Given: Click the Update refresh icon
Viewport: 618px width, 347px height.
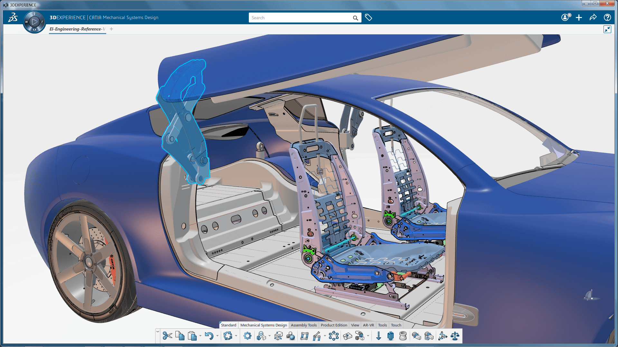Looking at the screenshot, I should coord(228,336).
